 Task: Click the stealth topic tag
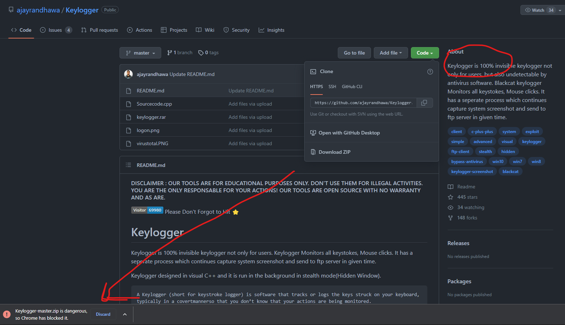point(486,151)
